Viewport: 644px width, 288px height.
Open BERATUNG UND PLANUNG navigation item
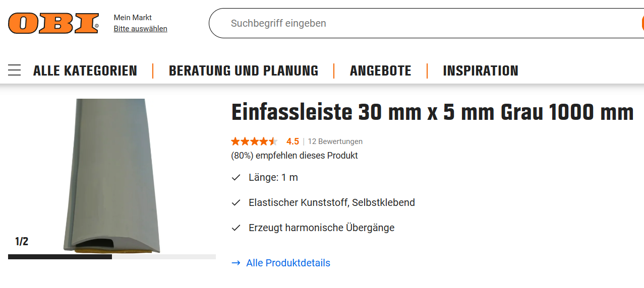click(244, 70)
